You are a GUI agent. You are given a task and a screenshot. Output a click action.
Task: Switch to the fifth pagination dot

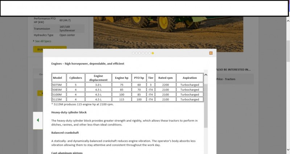point(146,53)
